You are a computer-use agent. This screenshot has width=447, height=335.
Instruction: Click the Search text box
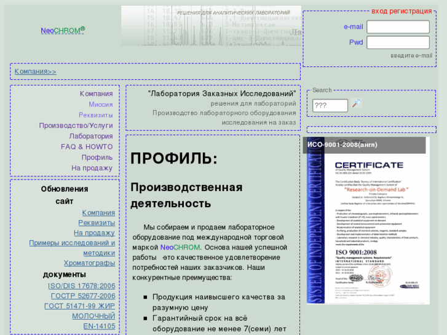[330, 106]
